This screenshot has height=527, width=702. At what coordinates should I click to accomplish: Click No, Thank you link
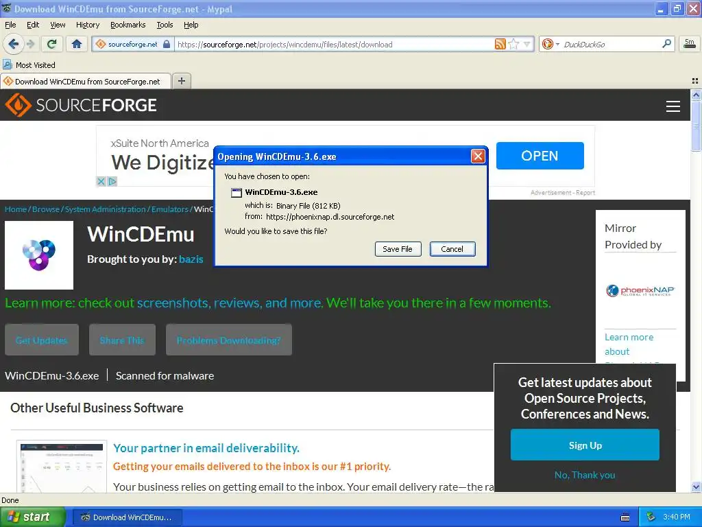[x=585, y=475]
